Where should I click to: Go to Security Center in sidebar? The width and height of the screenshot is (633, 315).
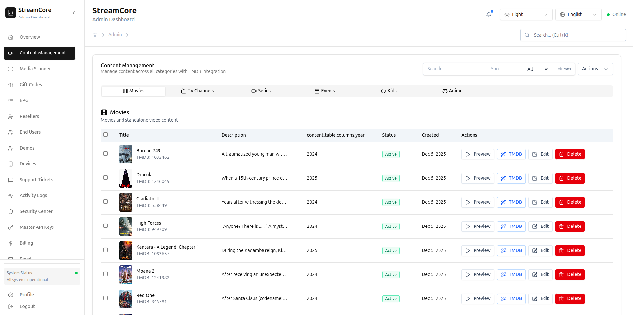[36, 211]
